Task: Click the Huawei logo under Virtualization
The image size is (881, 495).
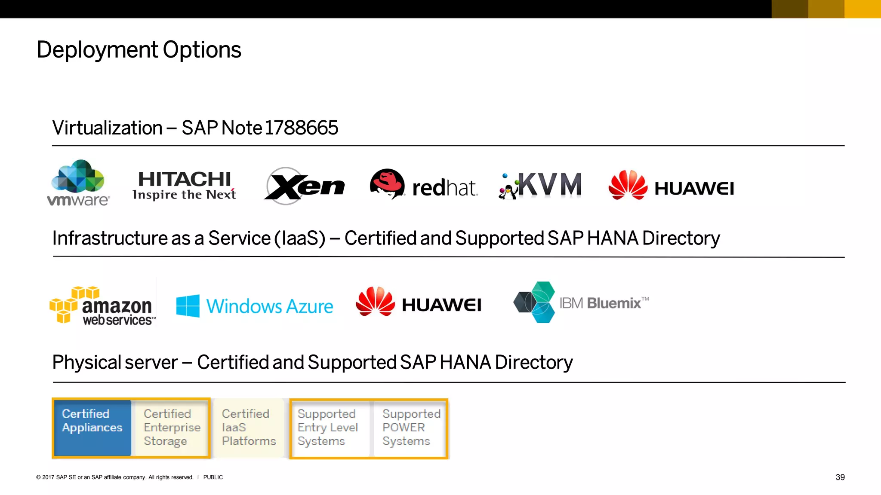Action: 671,185
